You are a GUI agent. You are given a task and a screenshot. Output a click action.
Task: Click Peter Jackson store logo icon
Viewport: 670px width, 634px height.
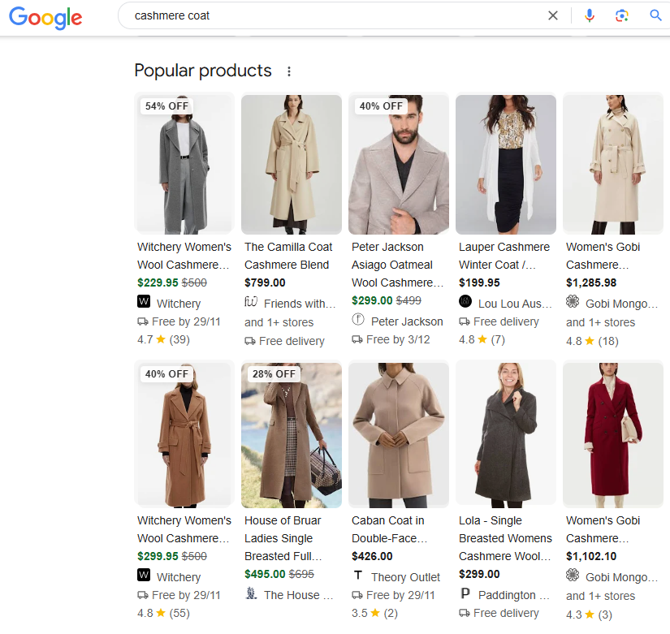pos(358,319)
